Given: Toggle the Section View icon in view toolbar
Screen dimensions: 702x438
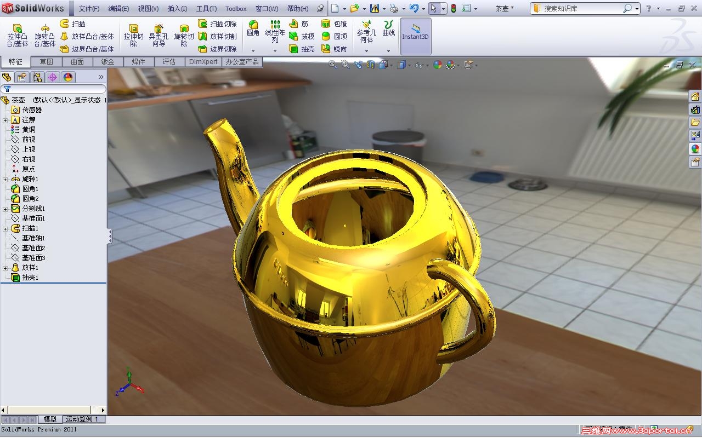Looking at the screenshot, I should (x=370, y=65).
